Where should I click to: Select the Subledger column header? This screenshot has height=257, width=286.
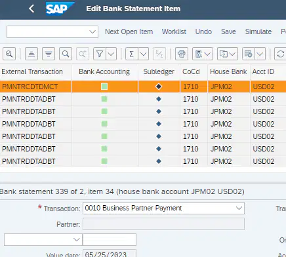click(159, 71)
